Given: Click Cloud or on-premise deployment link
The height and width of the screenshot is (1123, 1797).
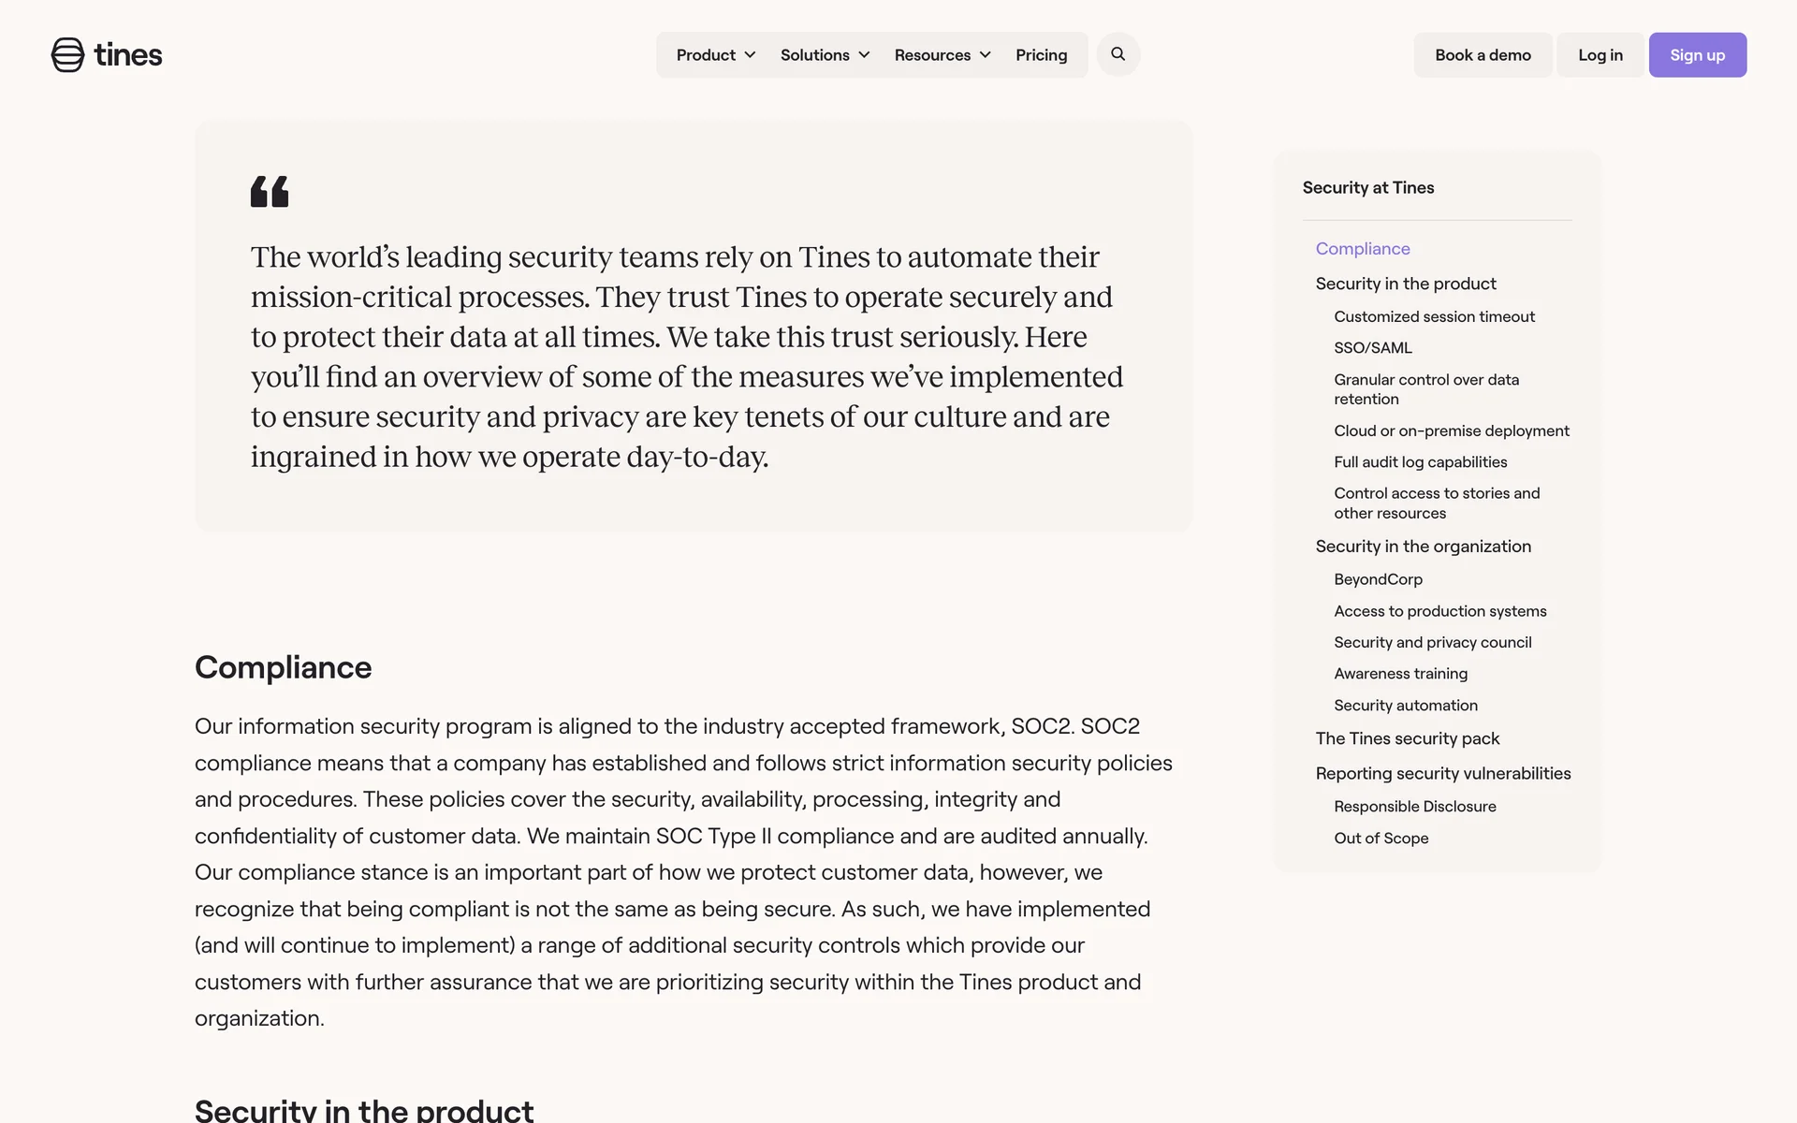Looking at the screenshot, I should coord(1451,430).
